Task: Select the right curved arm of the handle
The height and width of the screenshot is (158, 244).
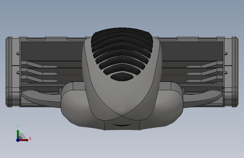Action: click(x=203, y=99)
